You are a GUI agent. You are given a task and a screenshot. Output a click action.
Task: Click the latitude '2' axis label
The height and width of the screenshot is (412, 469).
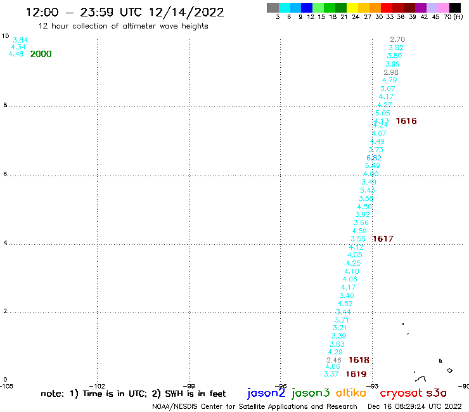point(5,311)
